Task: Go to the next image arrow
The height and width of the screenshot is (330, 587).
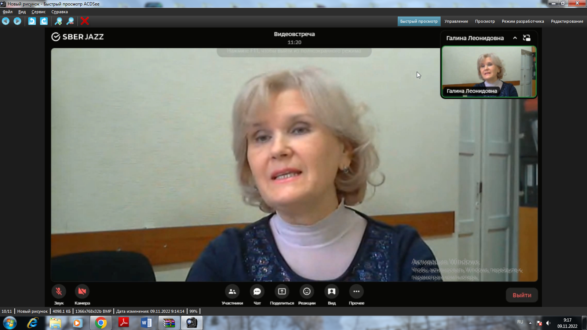Action: click(17, 21)
